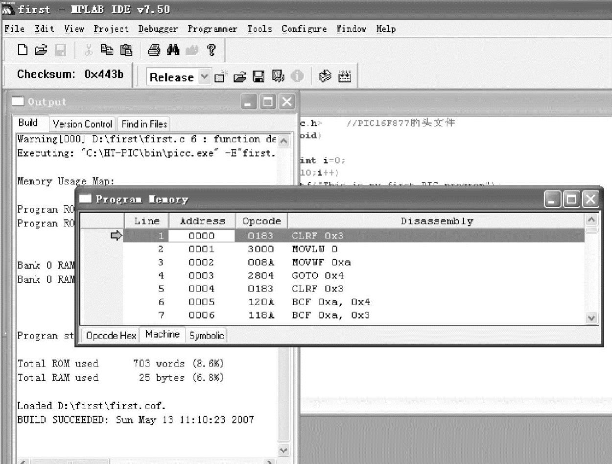Click the Output window scrollbar up arrow

click(x=283, y=141)
